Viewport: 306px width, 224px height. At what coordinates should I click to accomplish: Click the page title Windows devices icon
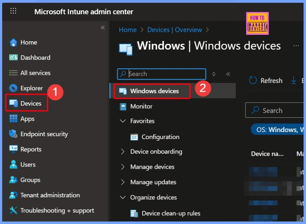[126, 49]
